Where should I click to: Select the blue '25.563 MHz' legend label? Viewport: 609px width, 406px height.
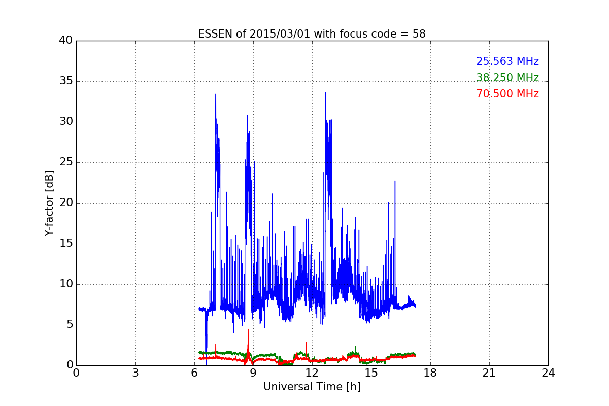pyautogui.click(x=507, y=61)
